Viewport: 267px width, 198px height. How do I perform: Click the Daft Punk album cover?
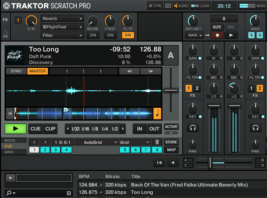15,56
